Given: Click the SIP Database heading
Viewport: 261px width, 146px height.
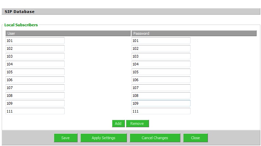Looking at the screenshot, I should (20, 12).
